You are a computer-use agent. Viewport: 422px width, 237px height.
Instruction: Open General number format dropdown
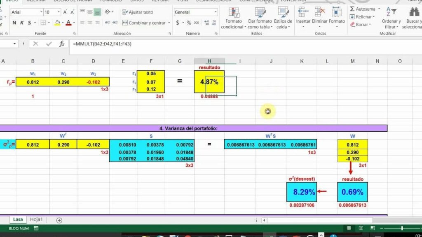(215, 12)
